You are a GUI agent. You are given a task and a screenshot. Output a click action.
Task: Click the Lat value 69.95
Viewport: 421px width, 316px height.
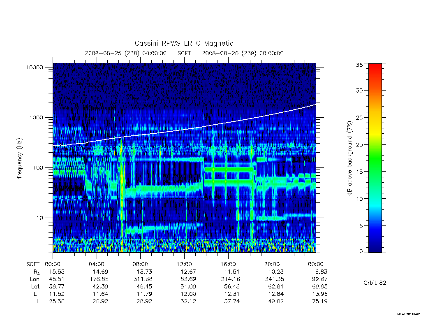pyautogui.click(x=319, y=286)
